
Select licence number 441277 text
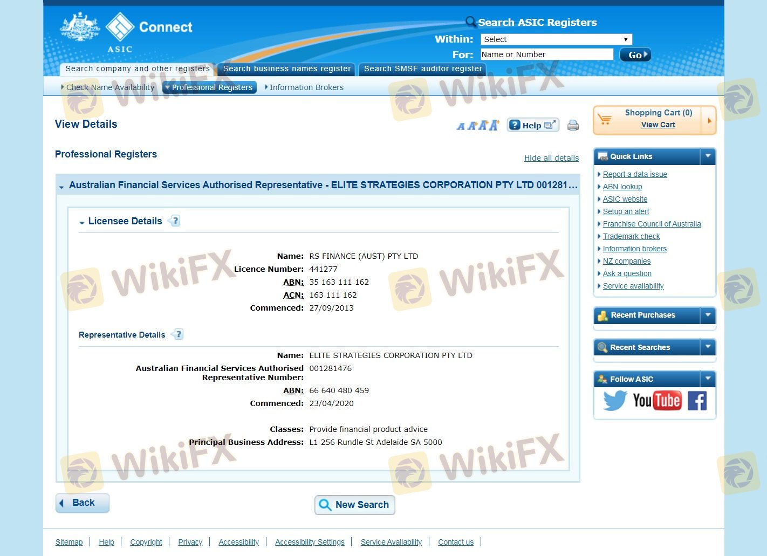323,269
